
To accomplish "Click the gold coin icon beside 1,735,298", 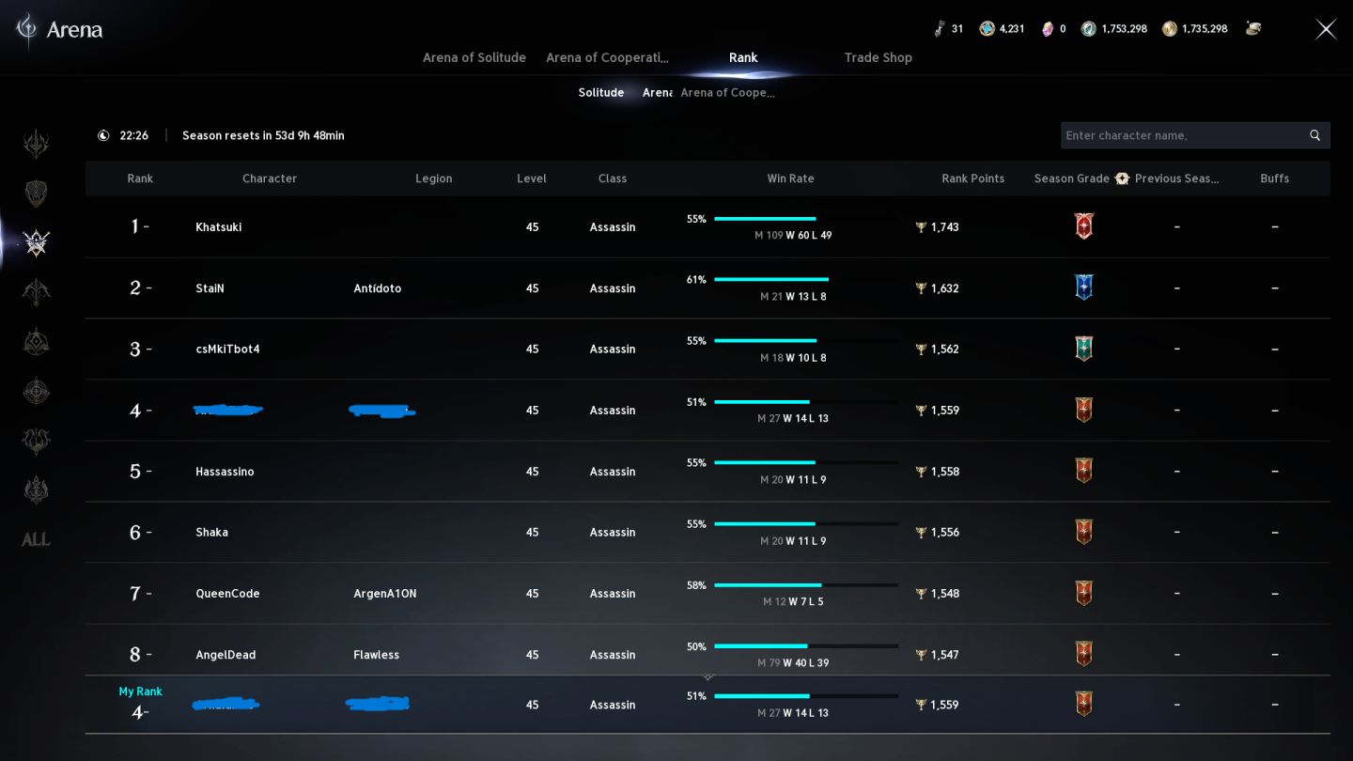I will point(1170,29).
